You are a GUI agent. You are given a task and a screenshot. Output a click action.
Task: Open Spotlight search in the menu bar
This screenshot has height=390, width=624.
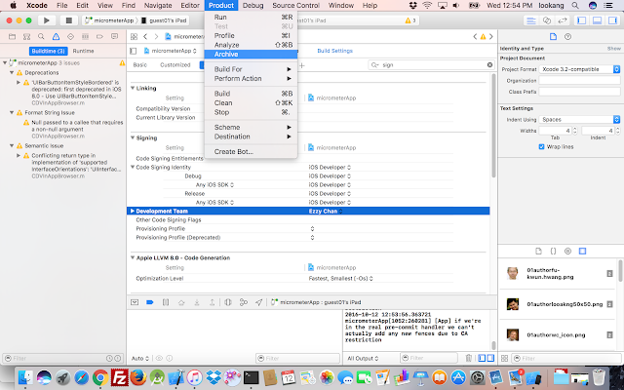[x=575, y=5]
